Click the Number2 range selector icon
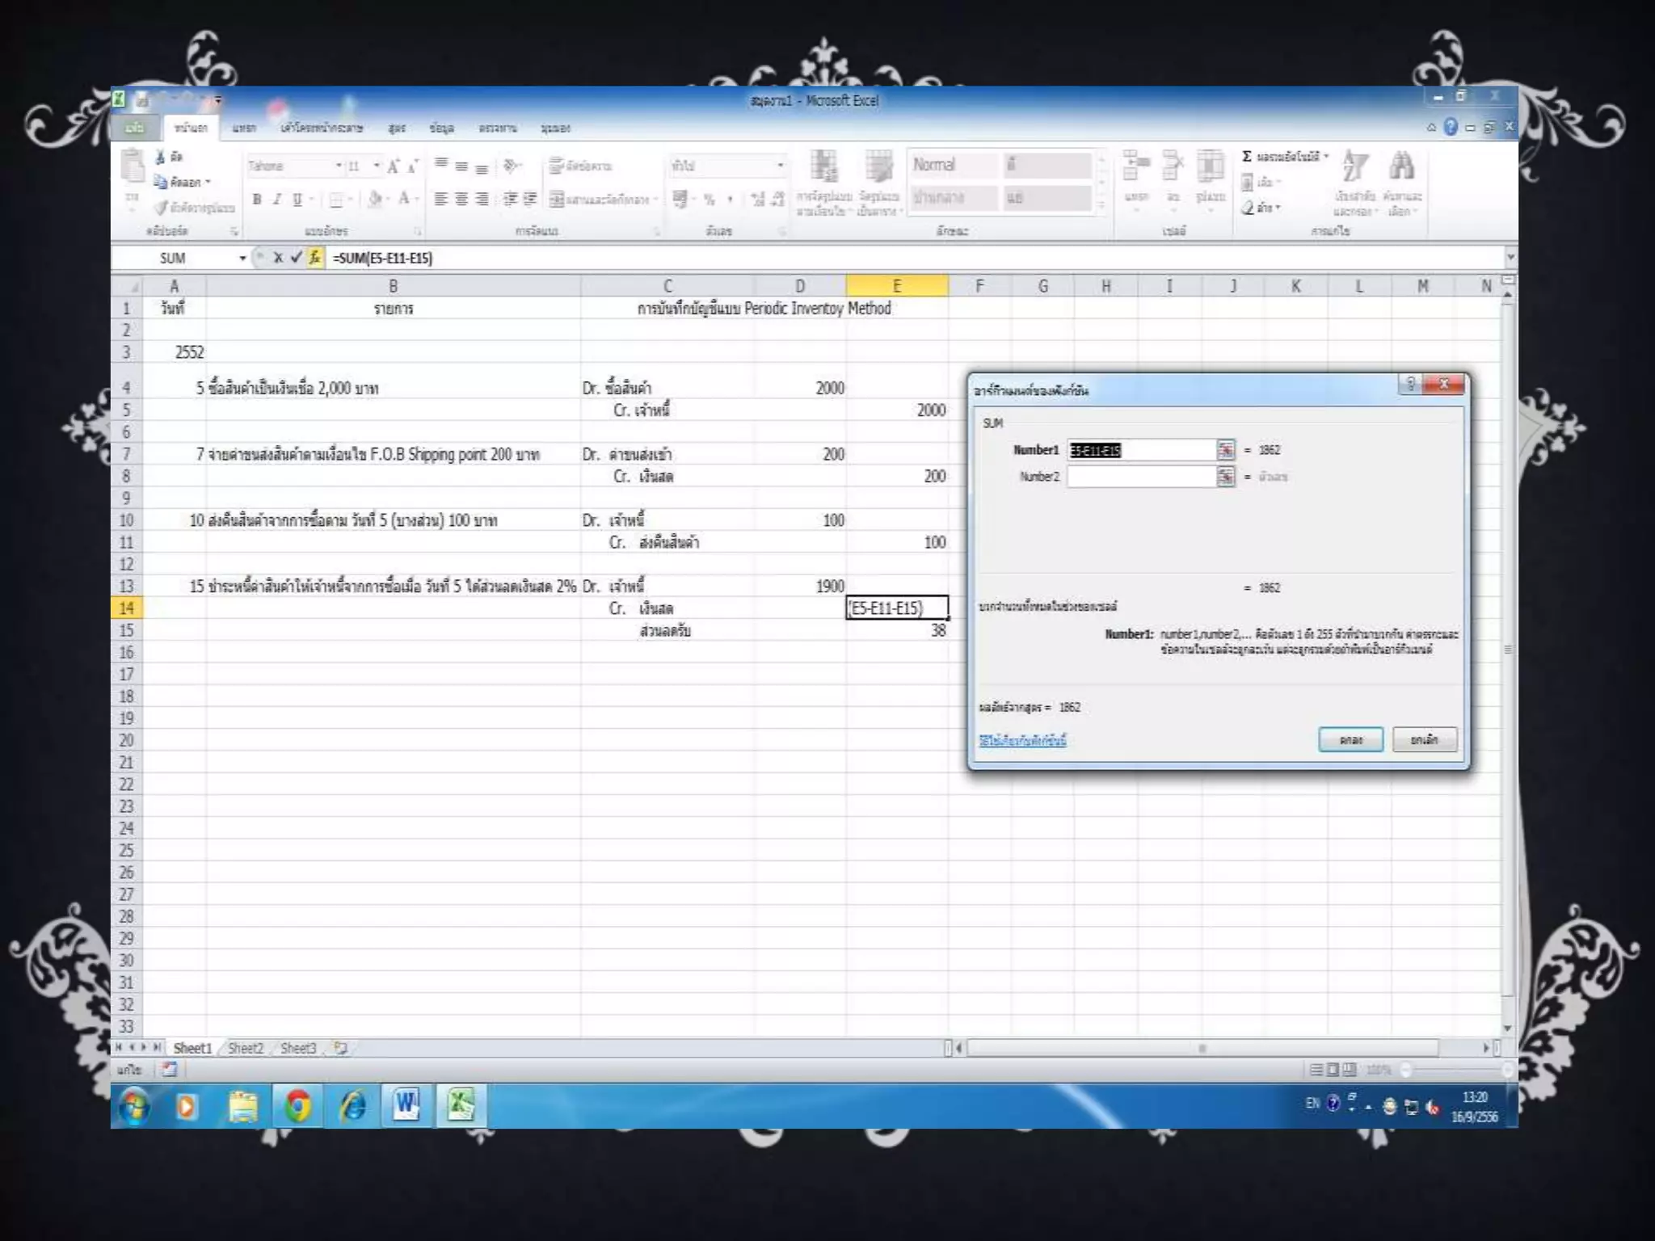The height and width of the screenshot is (1241, 1655). click(1225, 477)
